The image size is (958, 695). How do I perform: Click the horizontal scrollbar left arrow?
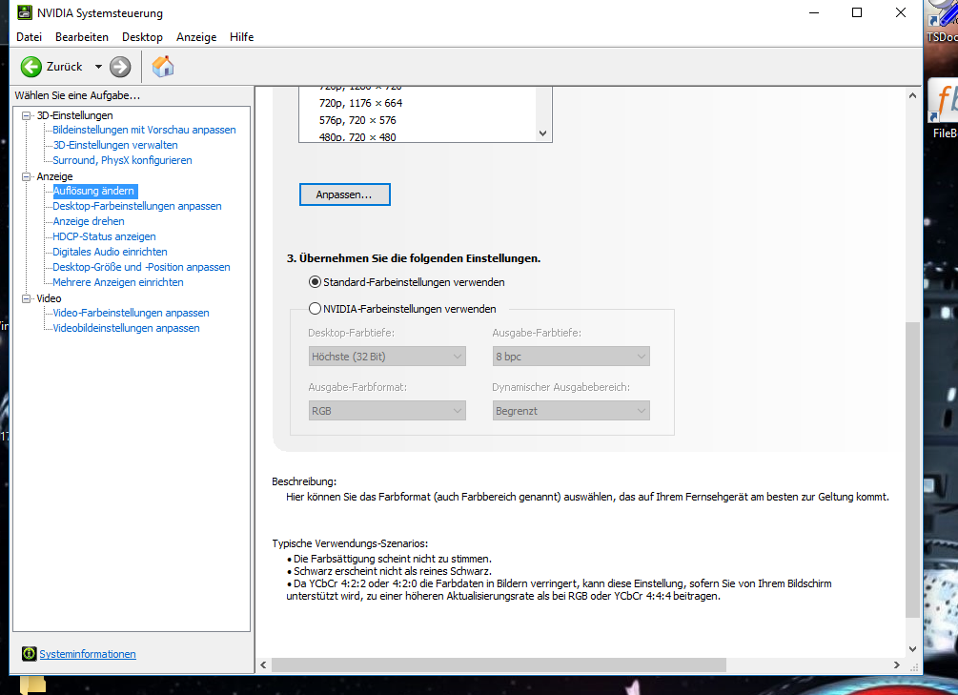click(x=263, y=665)
